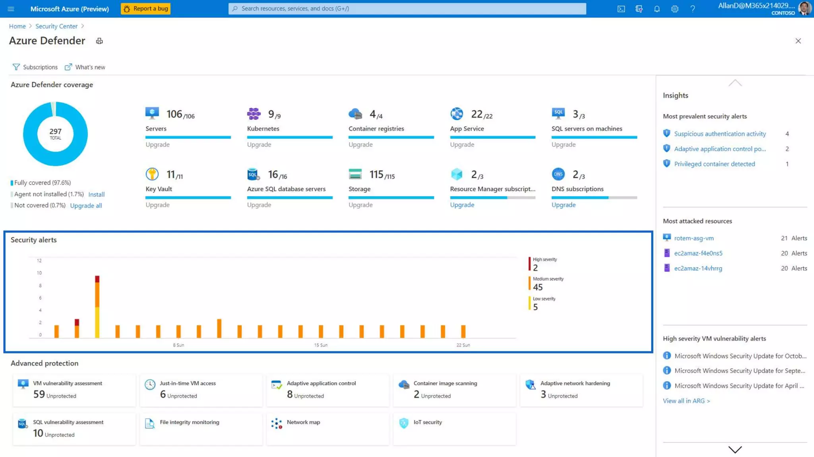
Task: Click the Upgrade all link
Action: pos(86,205)
